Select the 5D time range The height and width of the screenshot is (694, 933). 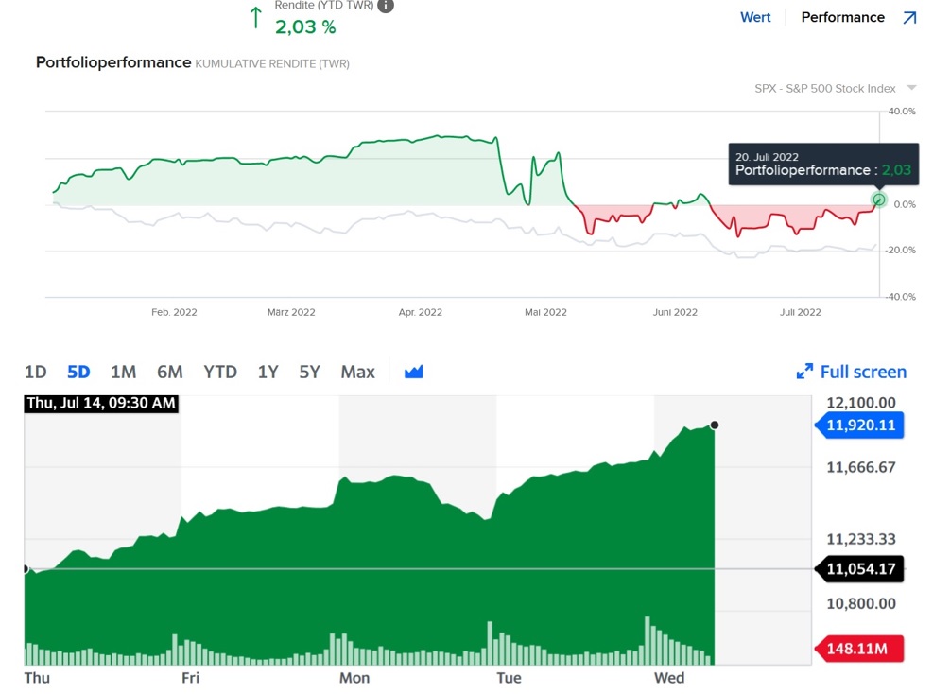click(79, 372)
